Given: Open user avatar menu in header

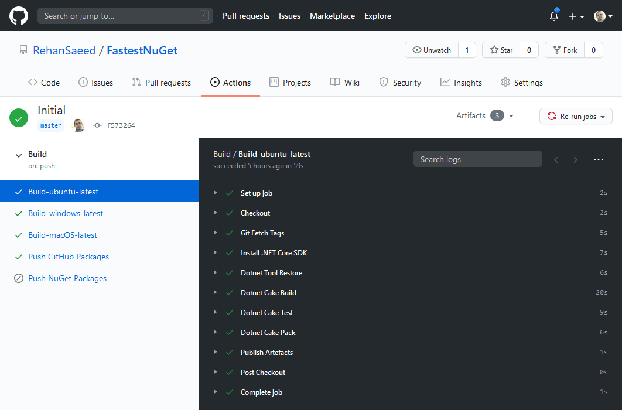Looking at the screenshot, I should pos(603,16).
